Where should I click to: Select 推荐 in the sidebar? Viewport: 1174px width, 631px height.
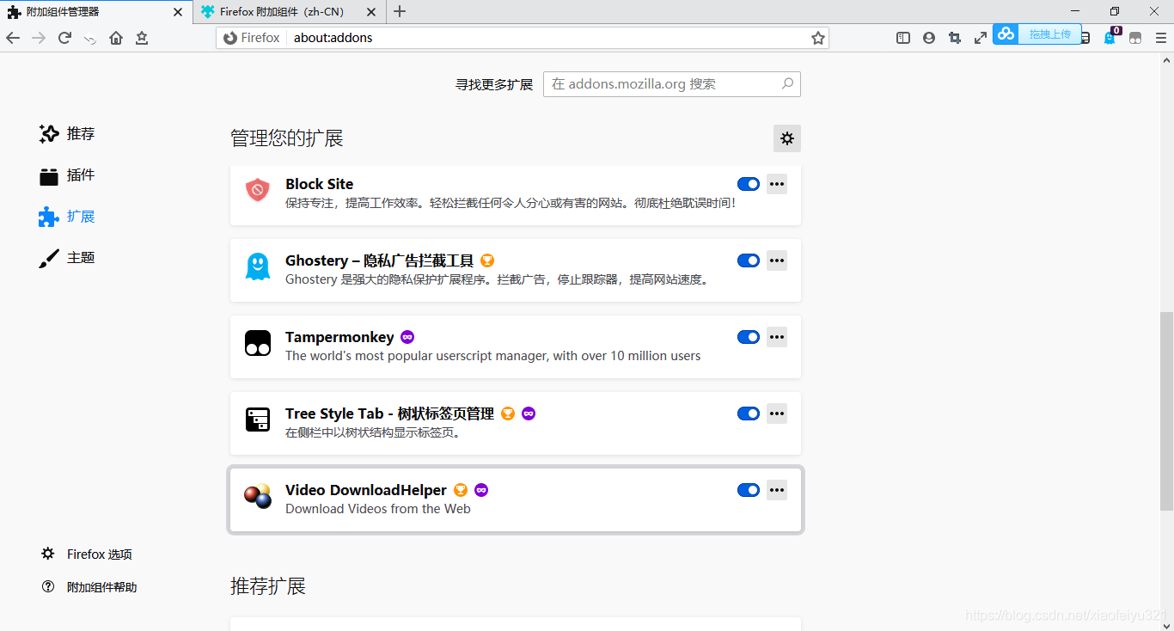[x=67, y=134]
